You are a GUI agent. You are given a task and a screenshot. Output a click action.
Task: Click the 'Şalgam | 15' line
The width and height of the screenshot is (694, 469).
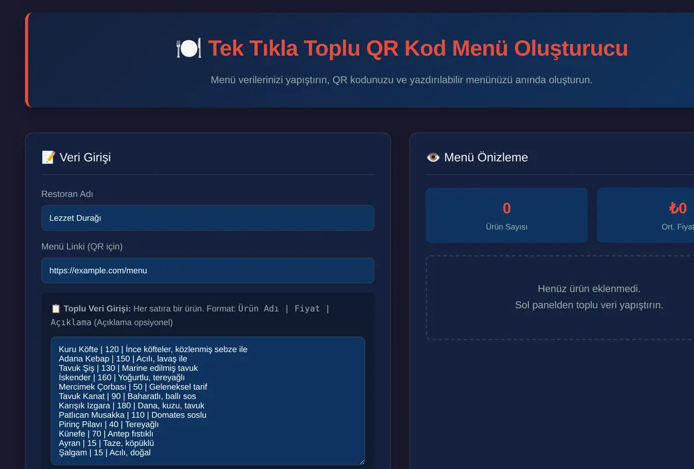pyautogui.click(x=105, y=452)
